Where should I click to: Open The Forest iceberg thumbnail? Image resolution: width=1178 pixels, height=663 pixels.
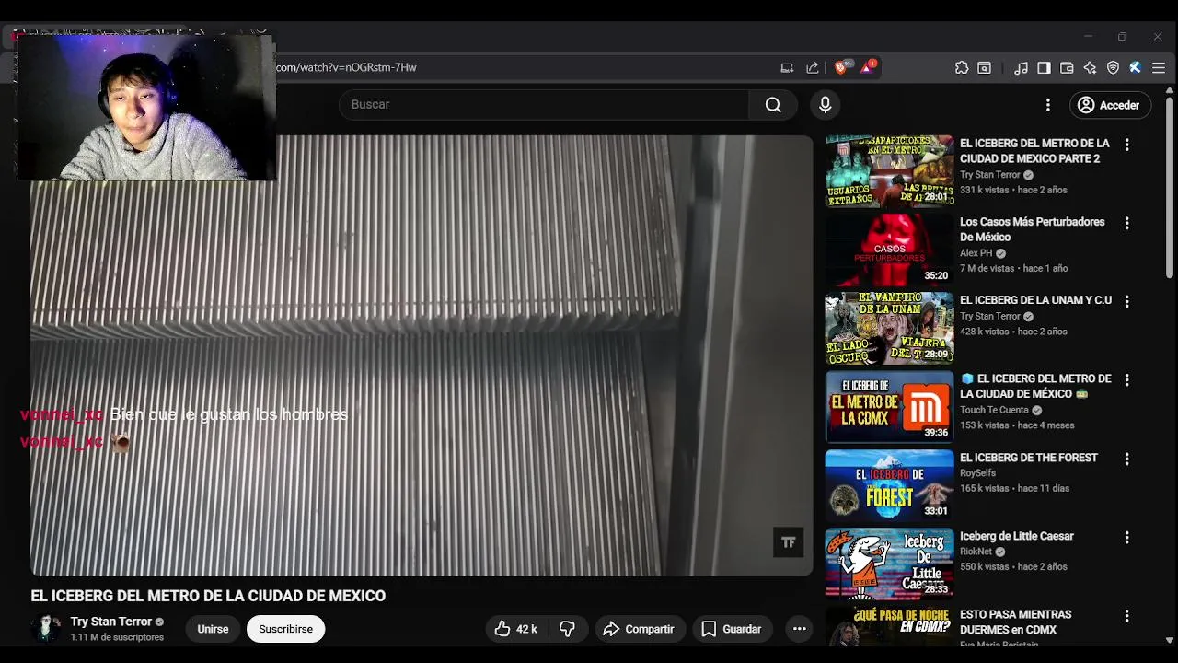click(x=889, y=484)
